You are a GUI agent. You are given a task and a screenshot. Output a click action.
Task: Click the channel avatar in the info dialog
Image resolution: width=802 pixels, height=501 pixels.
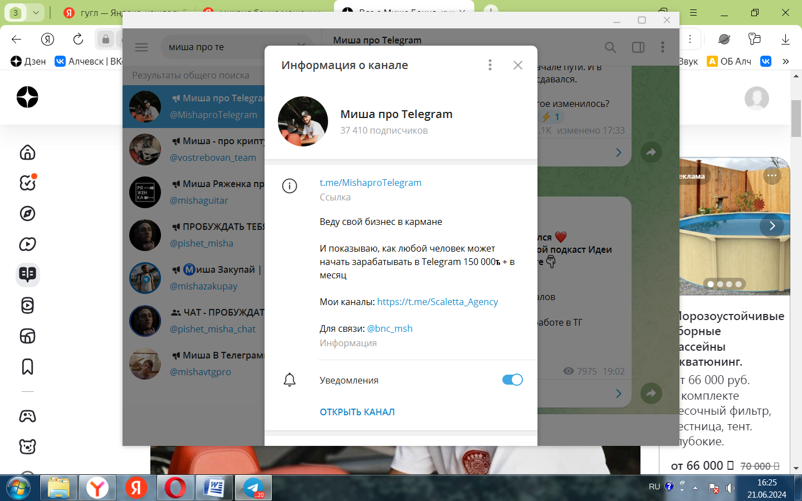[x=303, y=121]
